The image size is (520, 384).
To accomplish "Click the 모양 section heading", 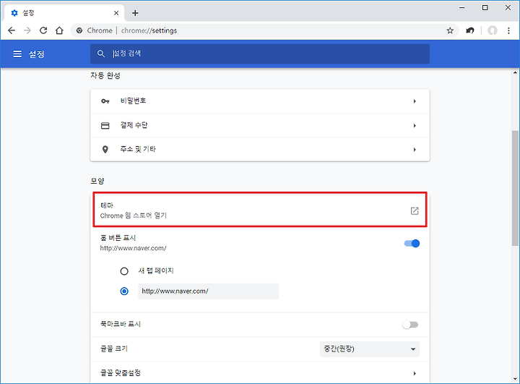I will 97,181.
